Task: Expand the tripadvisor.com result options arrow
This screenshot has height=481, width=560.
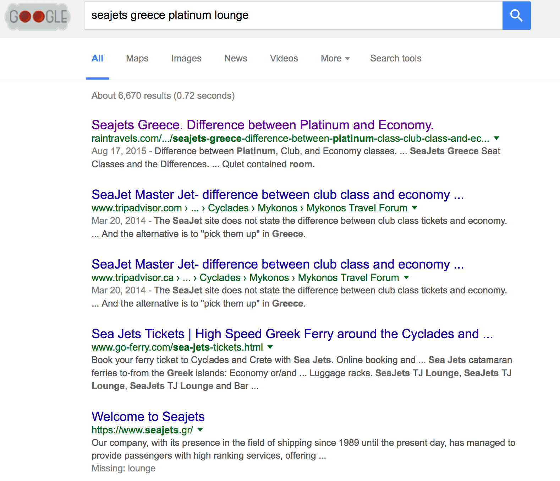Action: pos(414,208)
